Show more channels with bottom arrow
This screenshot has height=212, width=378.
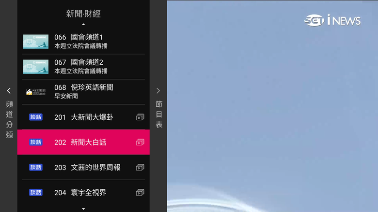click(83, 209)
